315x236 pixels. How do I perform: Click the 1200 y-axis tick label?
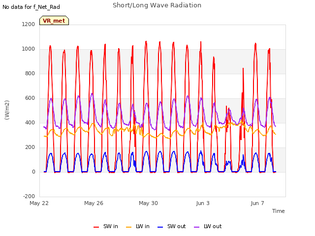pyautogui.click(x=29, y=24)
